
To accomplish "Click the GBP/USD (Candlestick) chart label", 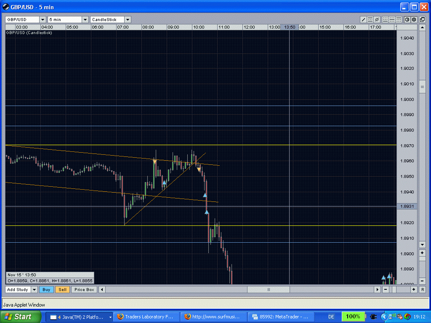I will [29, 33].
